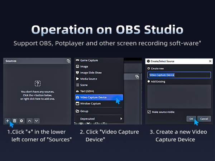This screenshot has width=215, height=161.
Task: Add a Media Source from the menu
Action: click(88, 79)
